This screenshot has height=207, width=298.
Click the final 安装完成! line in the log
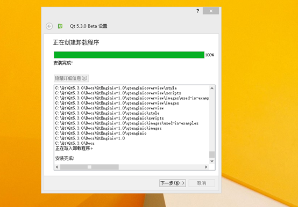pos(65,158)
